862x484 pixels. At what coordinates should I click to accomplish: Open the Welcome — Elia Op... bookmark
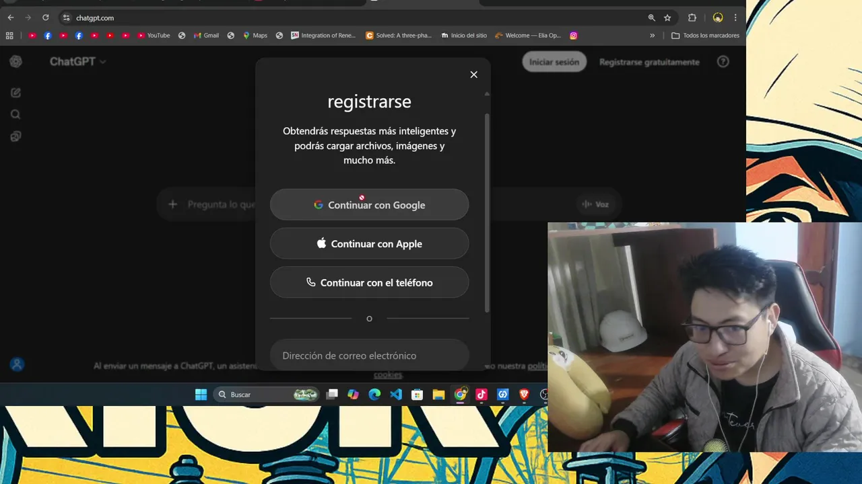pyautogui.click(x=528, y=36)
